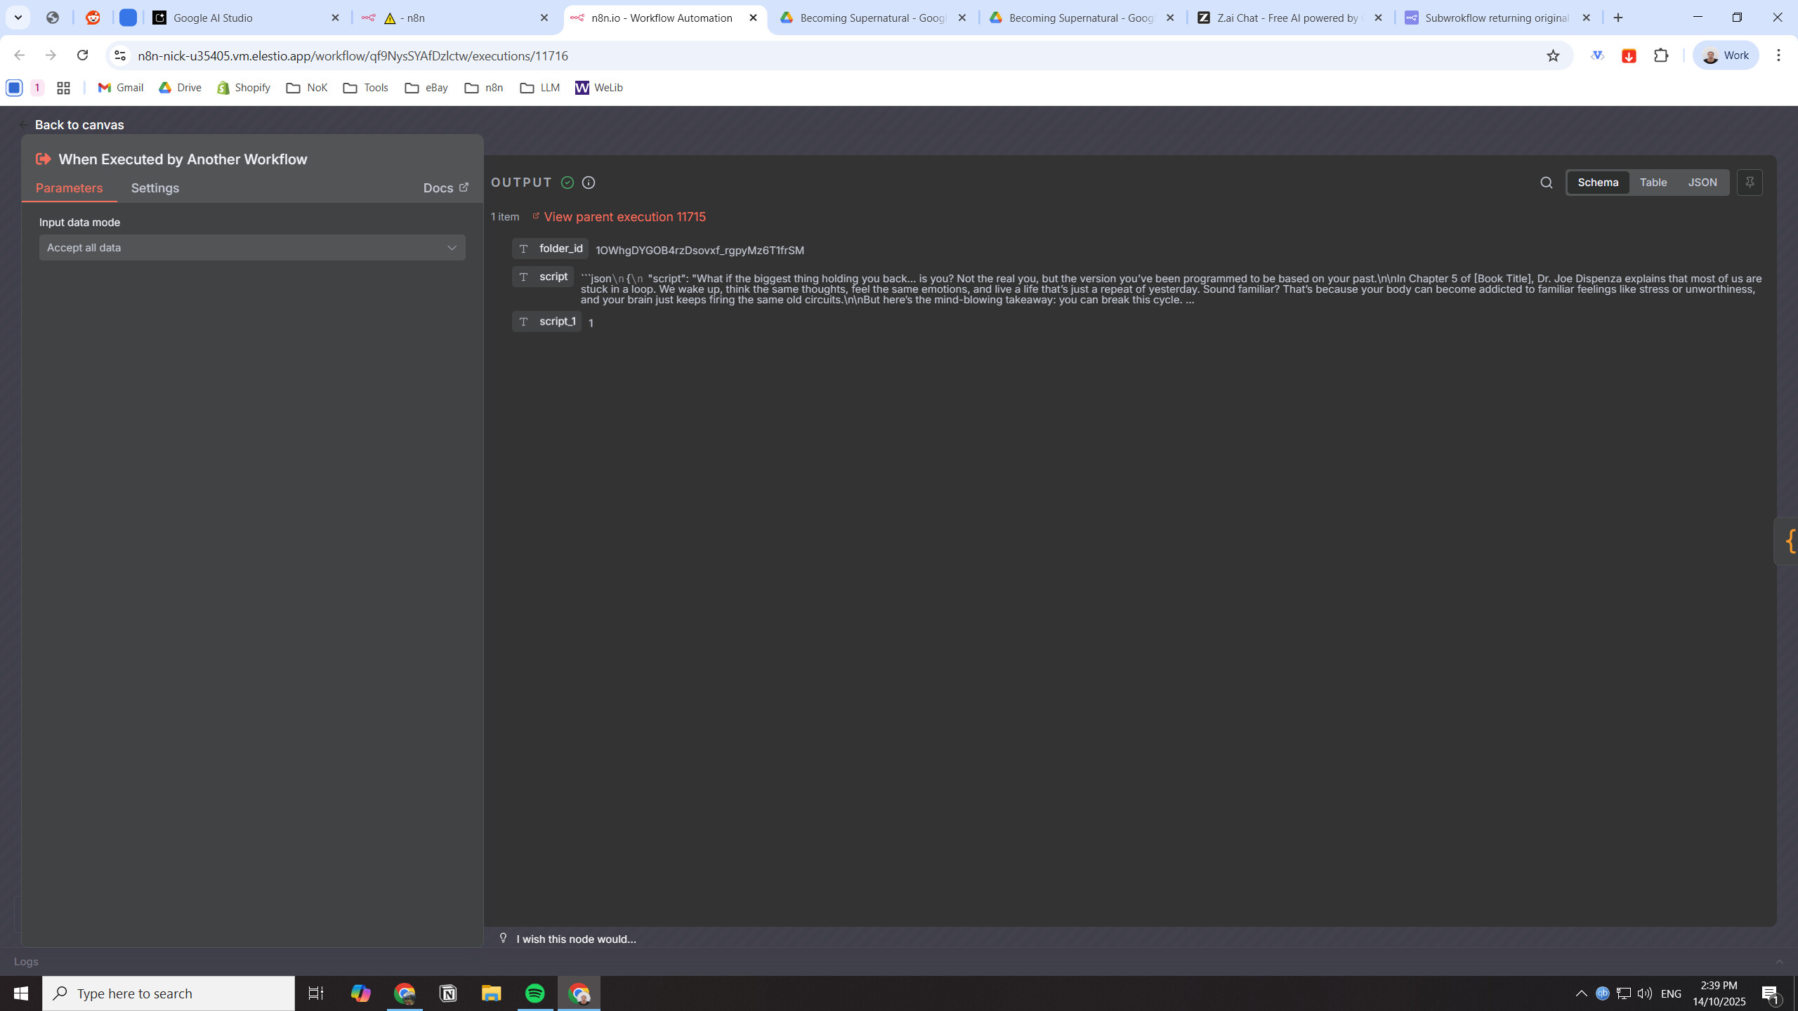
Task: Switch output view to Table
Action: pyautogui.click(x=1653, y=183)
